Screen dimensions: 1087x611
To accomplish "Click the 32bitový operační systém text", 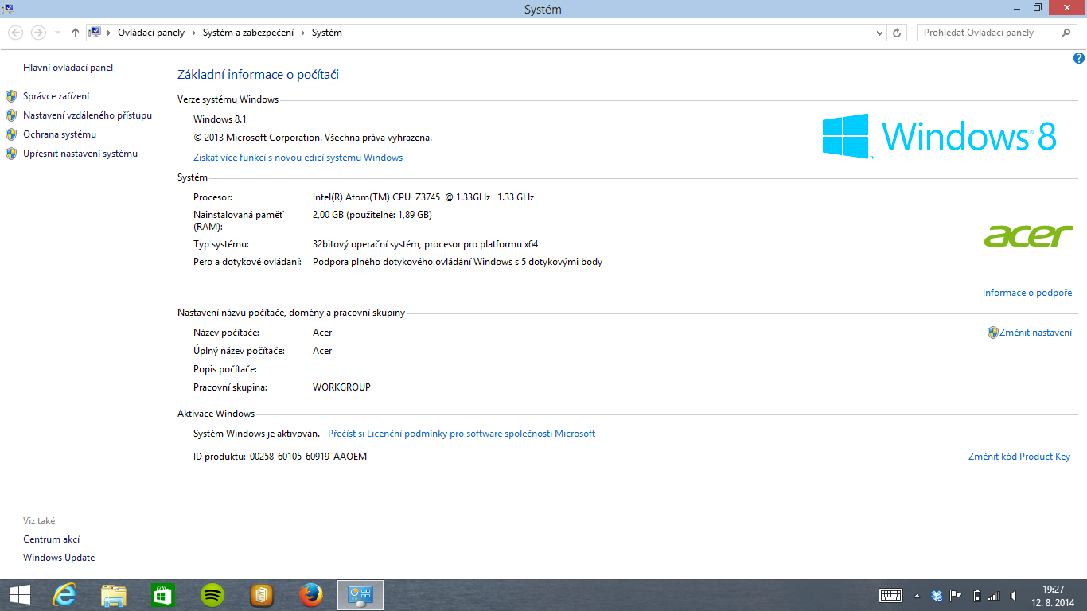I will coord(426,244).
